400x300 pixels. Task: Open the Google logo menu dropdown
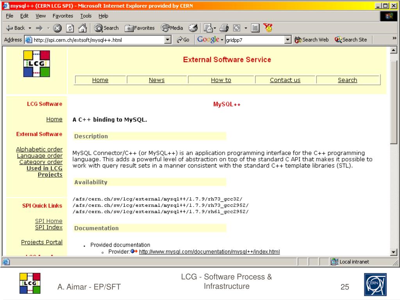(222, 40)
